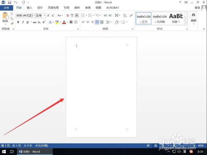Align text right
207x155 pixels.
[x=92, y=22]
